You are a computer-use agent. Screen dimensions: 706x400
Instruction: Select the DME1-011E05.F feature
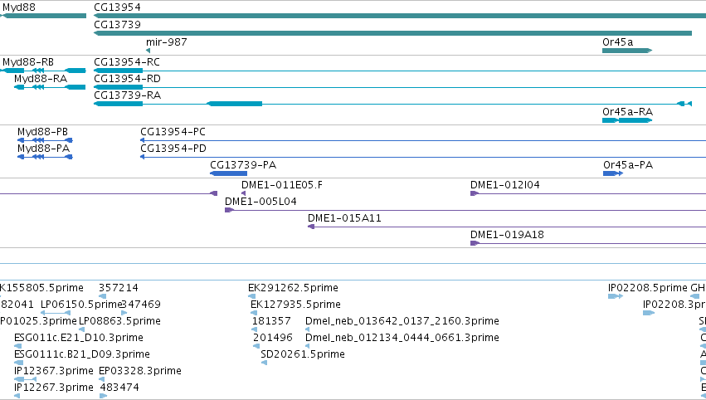click(x=244, y=193)
